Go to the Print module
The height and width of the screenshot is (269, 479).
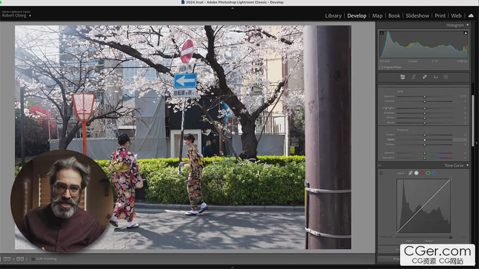point(440,16)
